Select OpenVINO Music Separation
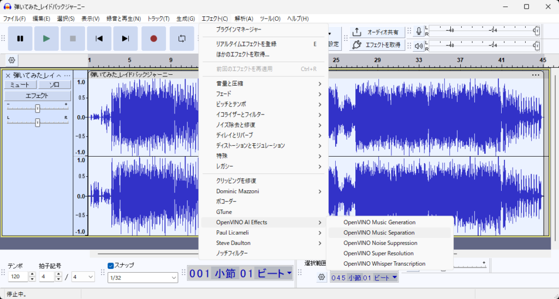This screenshot has width=559, height=299. tap(379, 232)
